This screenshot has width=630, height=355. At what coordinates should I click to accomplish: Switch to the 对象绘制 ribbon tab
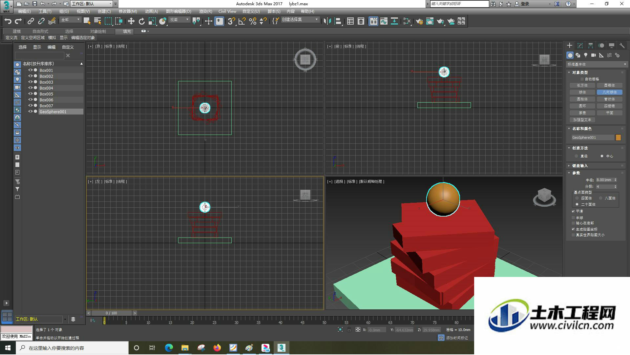tap(98, 31)
